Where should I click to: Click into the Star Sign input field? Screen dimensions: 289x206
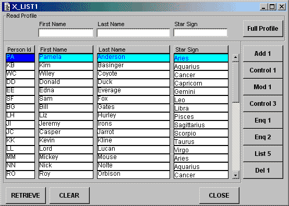200,33
